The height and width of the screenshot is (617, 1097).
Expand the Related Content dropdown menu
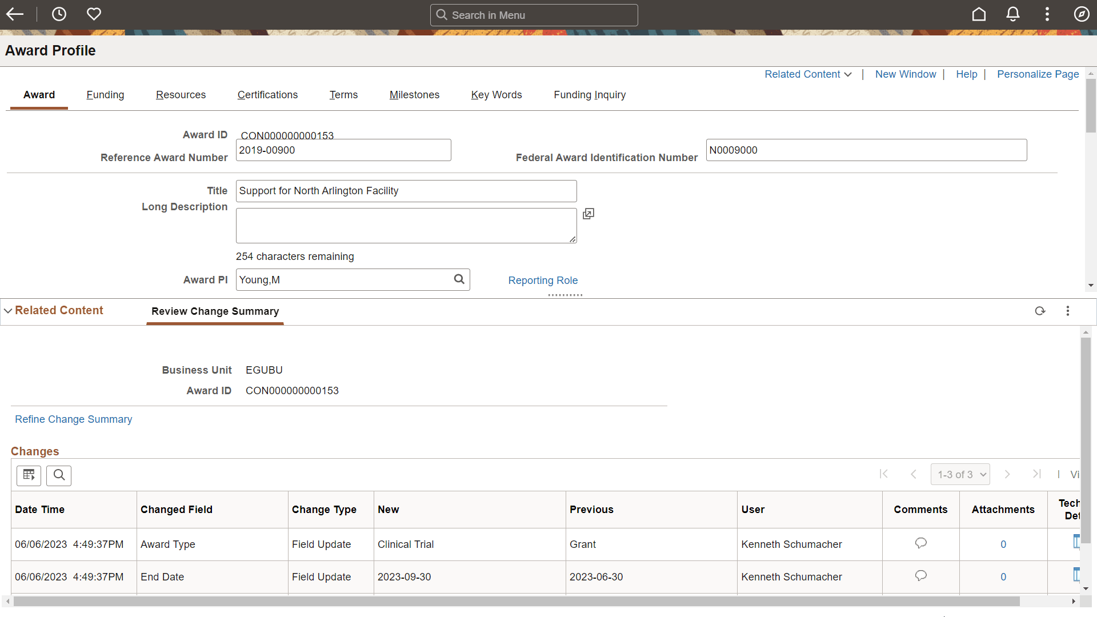point(807,74)
